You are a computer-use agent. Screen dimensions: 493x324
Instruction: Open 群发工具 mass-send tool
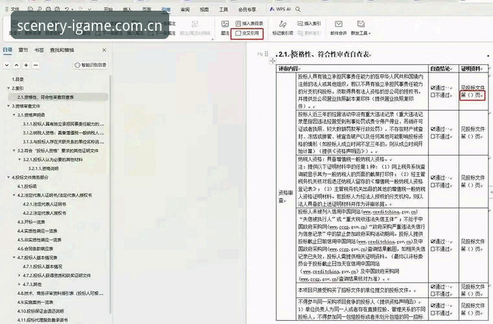[x=361, y=28]
